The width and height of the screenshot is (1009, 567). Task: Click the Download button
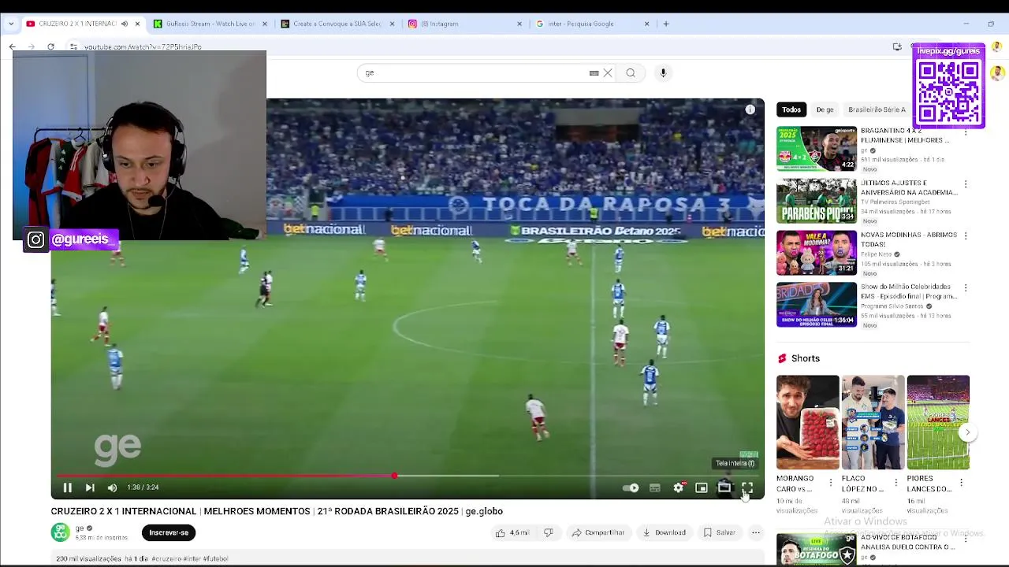664,533
